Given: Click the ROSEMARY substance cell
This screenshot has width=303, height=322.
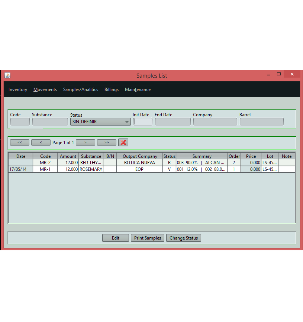Looking at the screenshot, I should (91, 169).
